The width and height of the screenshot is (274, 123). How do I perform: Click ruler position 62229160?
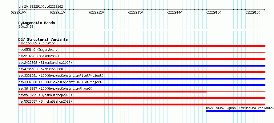253,12
